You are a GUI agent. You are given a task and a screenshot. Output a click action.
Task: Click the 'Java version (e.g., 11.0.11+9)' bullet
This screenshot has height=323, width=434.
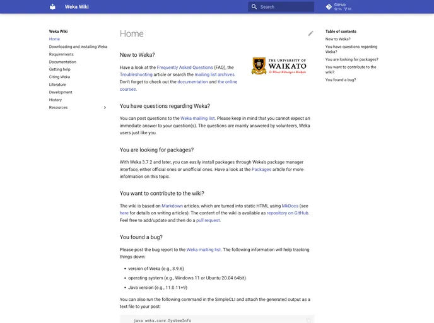point(158,287)
